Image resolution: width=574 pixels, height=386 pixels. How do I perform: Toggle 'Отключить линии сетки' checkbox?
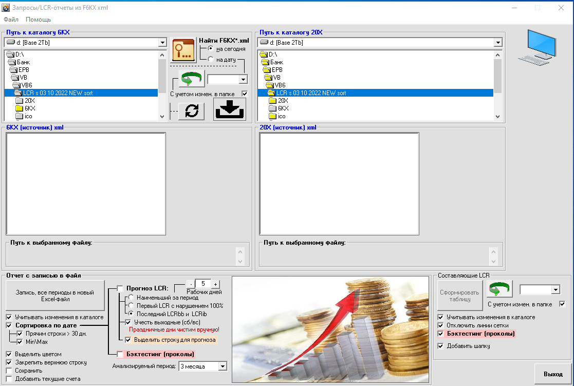tap(441, 325)
